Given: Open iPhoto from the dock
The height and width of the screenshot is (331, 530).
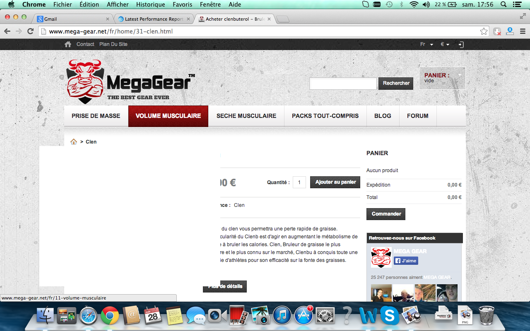Looking at the screenshot, I should [260, 316].
